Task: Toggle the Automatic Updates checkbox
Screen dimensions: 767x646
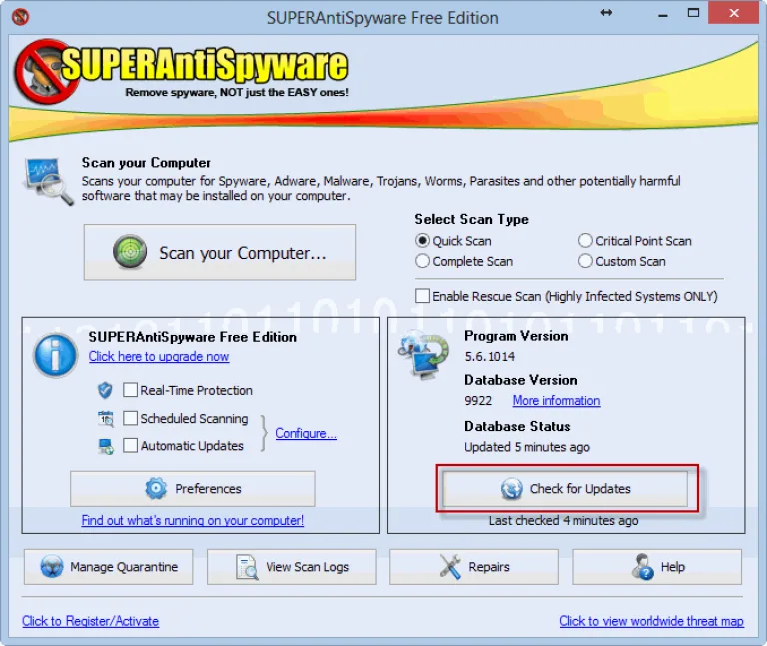Action: coord(130,446)
